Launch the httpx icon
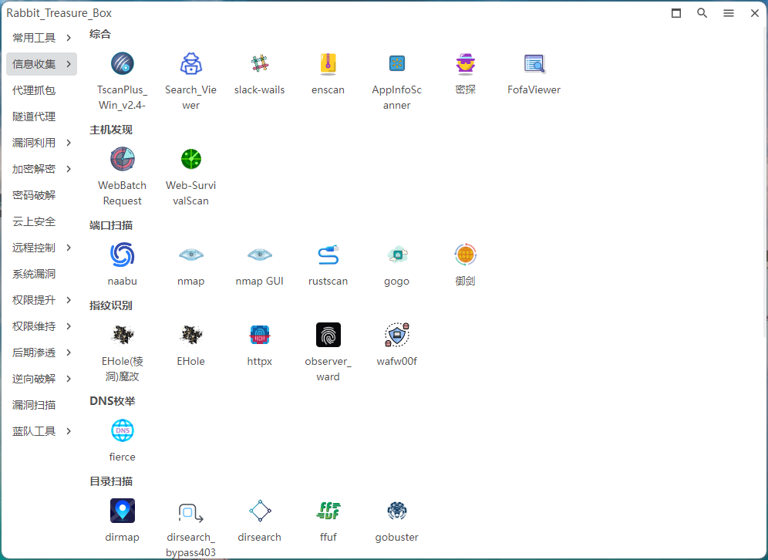The image size is (768, 560). point(260,335)
